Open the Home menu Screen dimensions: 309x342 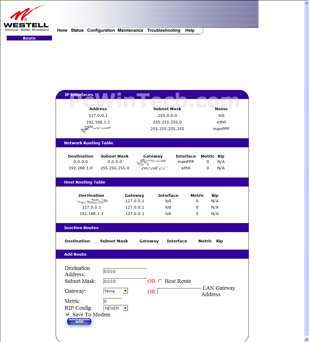click(x=62, y=30)
